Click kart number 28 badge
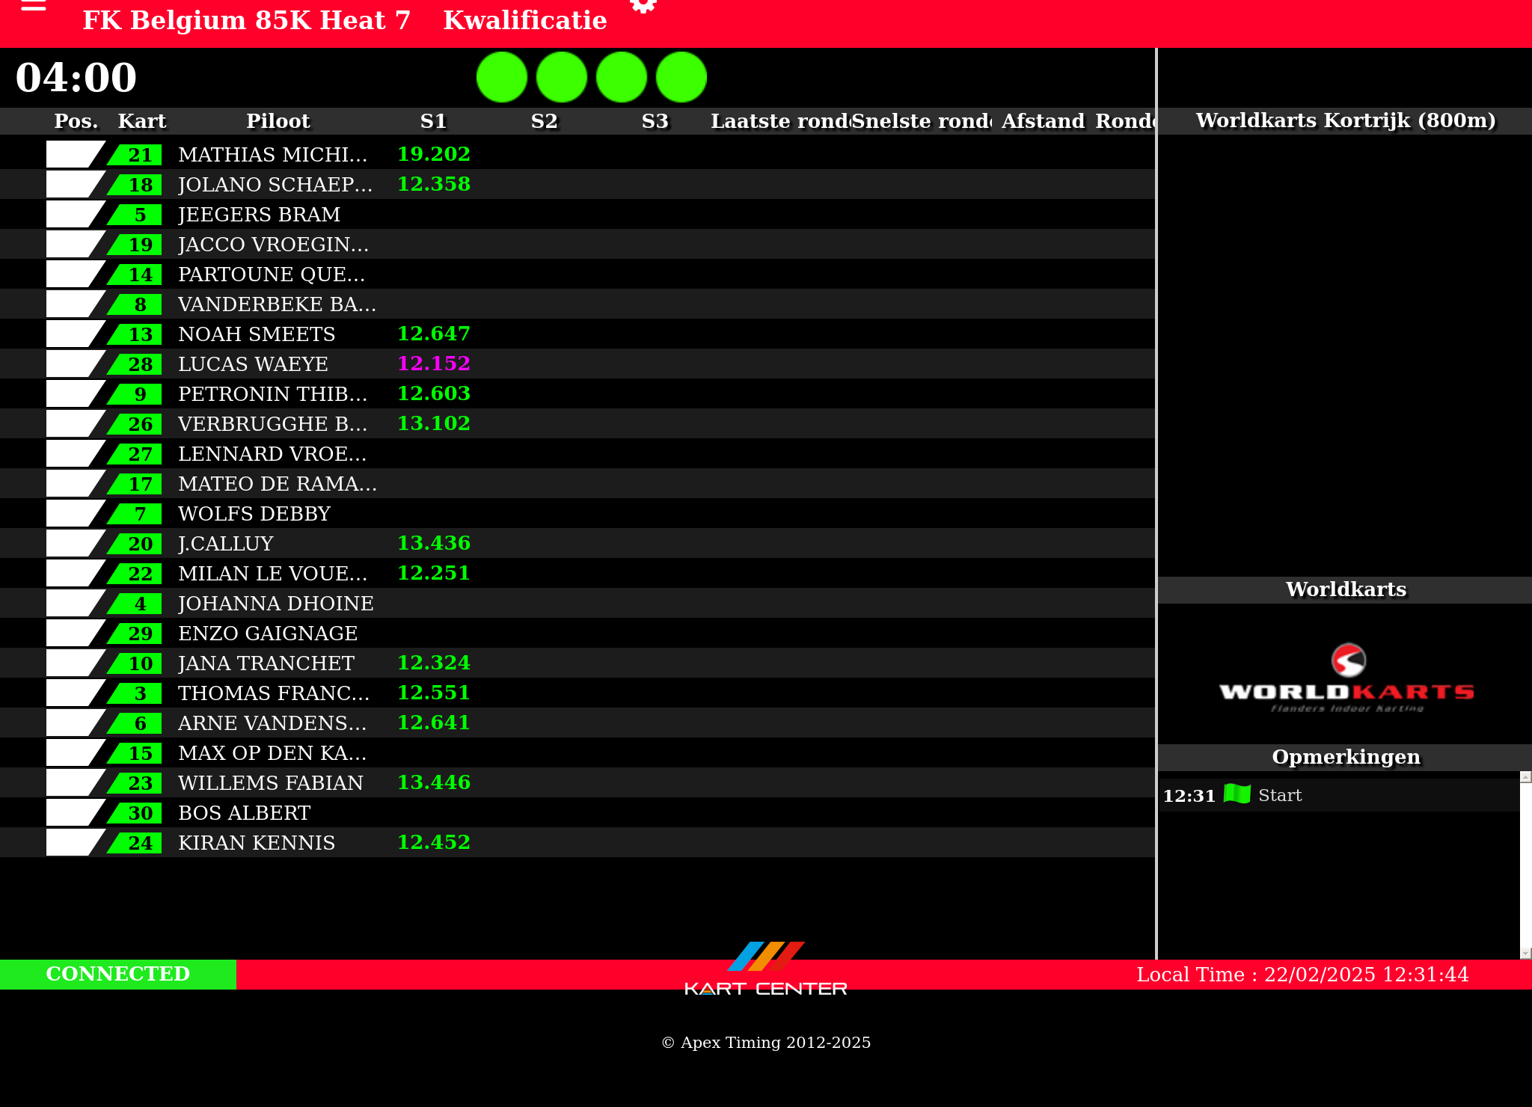This screenshot has width=1532, height=1107. [139, 364]
